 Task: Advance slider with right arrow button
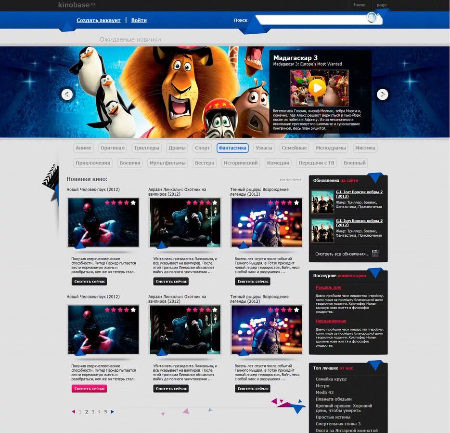click(382, 95)
